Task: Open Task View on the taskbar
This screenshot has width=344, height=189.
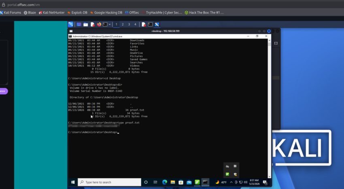Action: (155, 182)
